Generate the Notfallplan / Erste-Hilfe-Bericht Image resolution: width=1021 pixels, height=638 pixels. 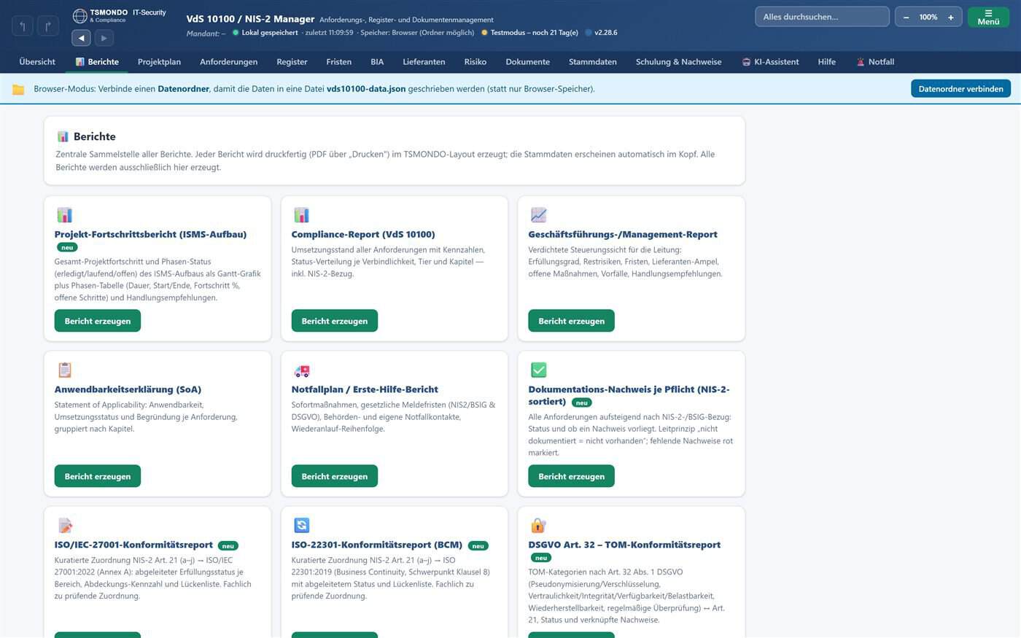coord(335,476)
